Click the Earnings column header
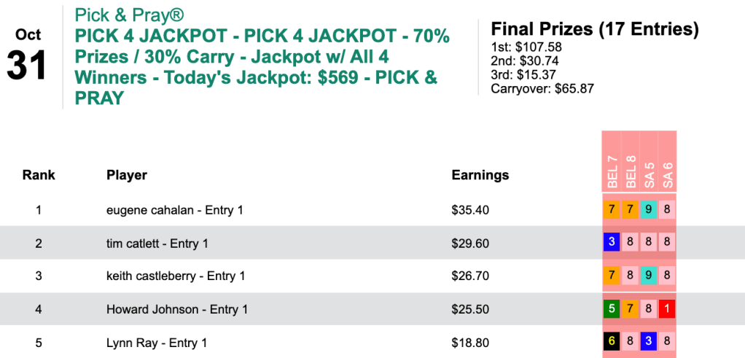The height and width of the screenshot is (358, 745). (480, 175)
